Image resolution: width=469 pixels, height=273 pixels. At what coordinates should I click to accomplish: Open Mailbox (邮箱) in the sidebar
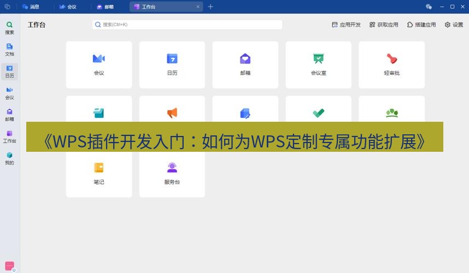coord(10,115)
